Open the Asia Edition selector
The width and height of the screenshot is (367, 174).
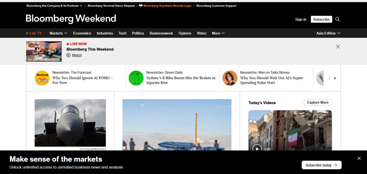(x=328, y=33)
